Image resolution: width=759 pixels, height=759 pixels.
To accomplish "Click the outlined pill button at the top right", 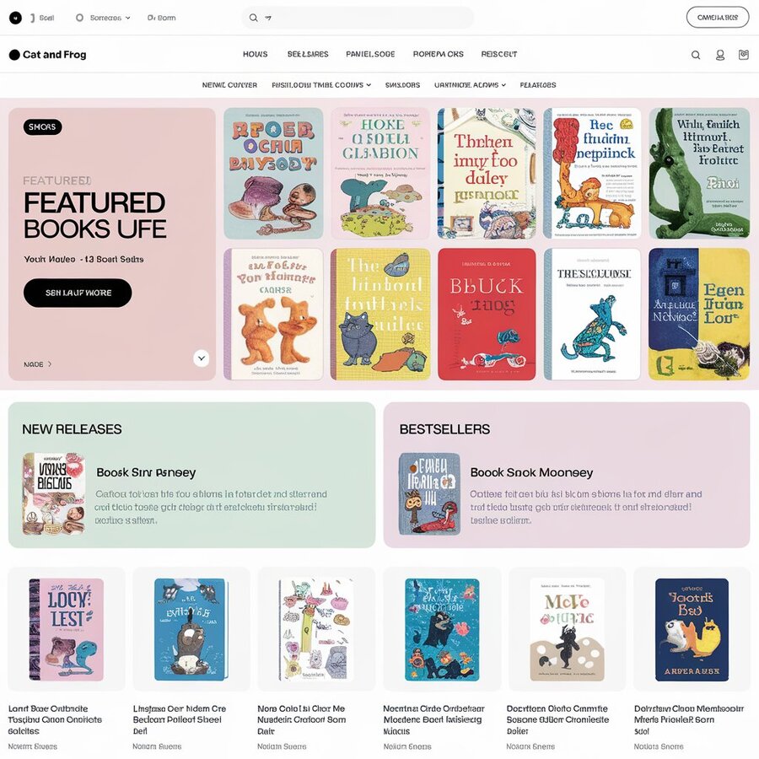I will [x=718, y=18].
